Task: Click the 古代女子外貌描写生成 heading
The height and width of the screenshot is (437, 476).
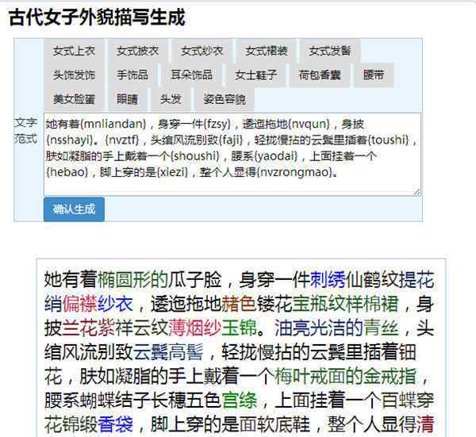Action: (97, 17)
